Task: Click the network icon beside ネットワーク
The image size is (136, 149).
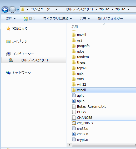Action: [8, 73]
